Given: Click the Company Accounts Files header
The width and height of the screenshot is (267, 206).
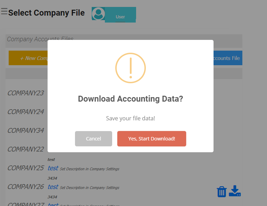Looking at the screenshot, I should 40,39.
